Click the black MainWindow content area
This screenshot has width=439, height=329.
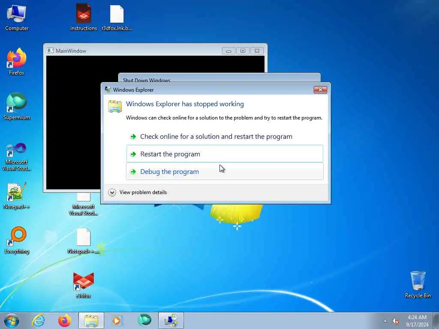click(x=73, y=123)
